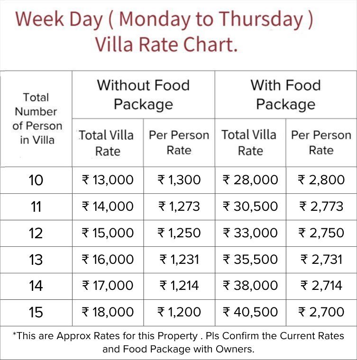This screenshot has height=360, width=357.
Task: Select the ₹ 33,000 with-food villa rate
Action: (250, 233)
